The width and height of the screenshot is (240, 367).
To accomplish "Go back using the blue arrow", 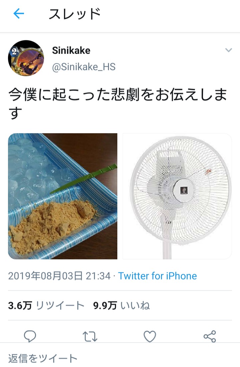I will (x=19, y=14).
